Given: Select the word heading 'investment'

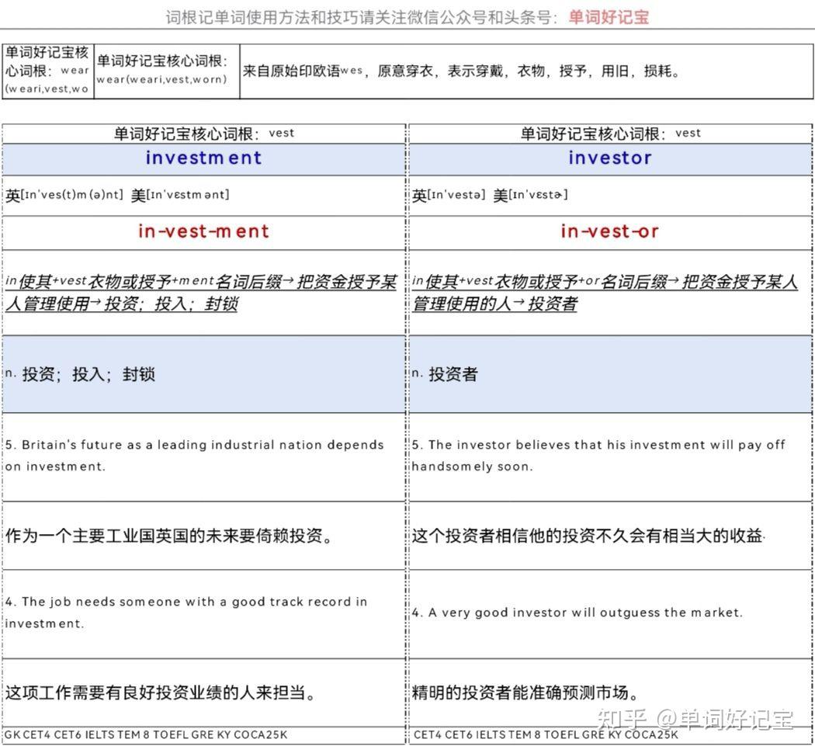Looking at the screenshot, I should [203, 158].
